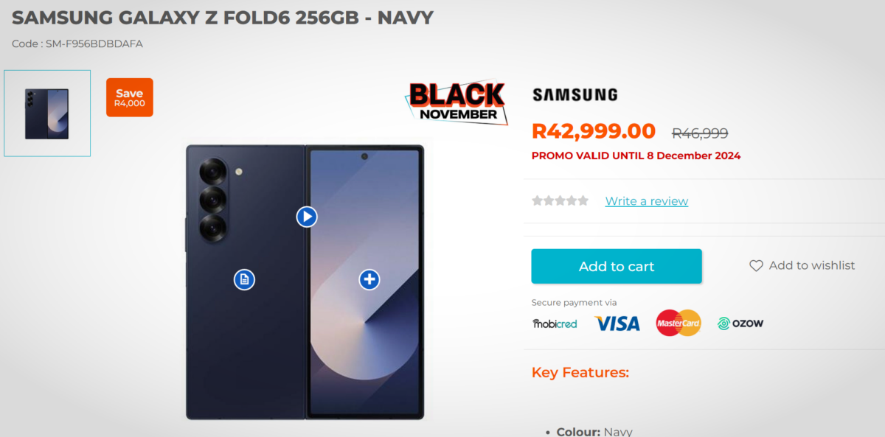Click the product code SM-F956BDBDAFA
This screenshot has width=885, height=437.
[x=77, y=43]
